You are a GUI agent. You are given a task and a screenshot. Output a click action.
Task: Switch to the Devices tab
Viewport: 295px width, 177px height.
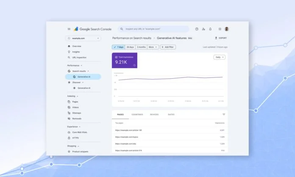point(154,114)
